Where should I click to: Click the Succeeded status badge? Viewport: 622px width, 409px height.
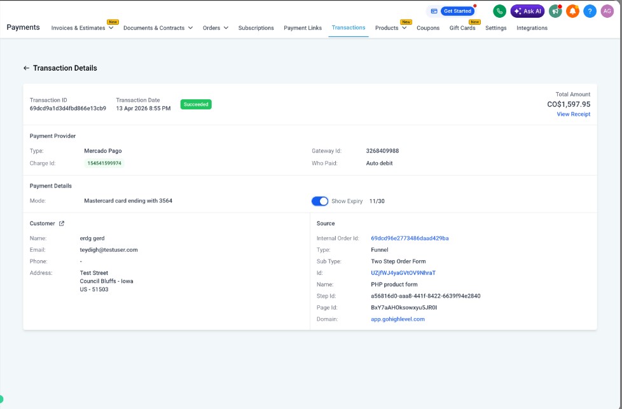click(x=196, y=104)
